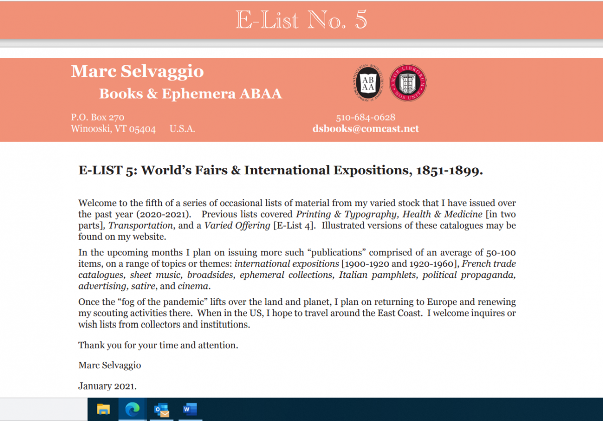
Task: Click the Marc Selvaggio header name
Action: 137,71
